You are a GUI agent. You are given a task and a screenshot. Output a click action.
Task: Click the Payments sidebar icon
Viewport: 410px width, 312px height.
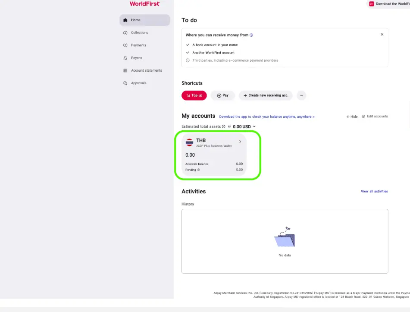(125, 45)
